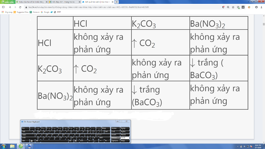Click the Cốc Cốc taskbar icon
The width and height of the screenshot is (265, 149).
pos(21,146)
